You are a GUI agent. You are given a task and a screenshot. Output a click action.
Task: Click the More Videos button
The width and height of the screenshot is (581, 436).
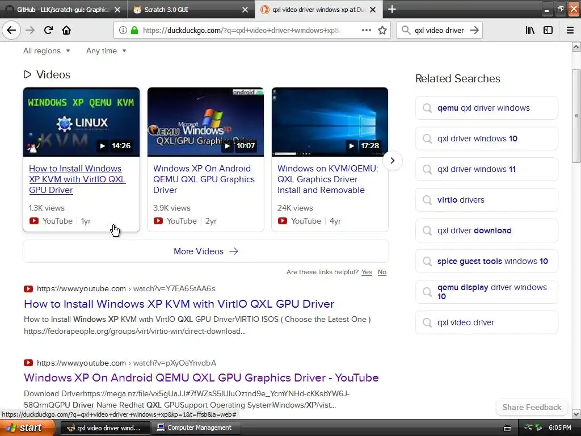pos(205,251)
